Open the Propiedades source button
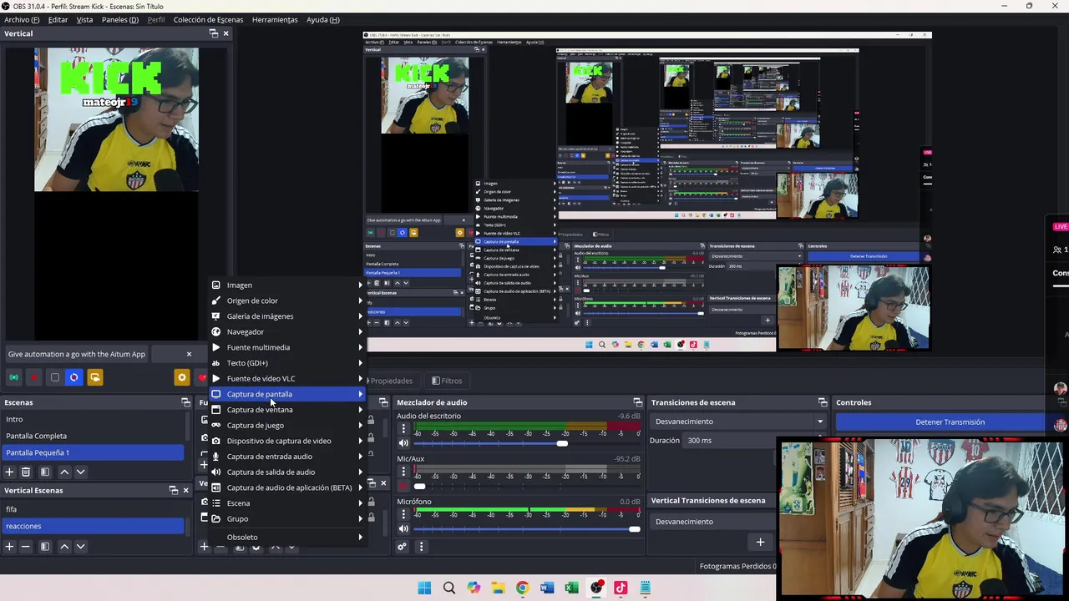Screen dimensions: 1069x601 (392, 381)
